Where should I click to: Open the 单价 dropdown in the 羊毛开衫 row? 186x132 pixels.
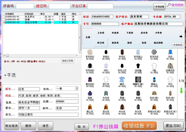(x=52, y=17)
